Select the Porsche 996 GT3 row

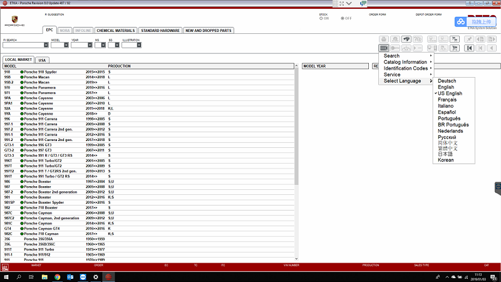click(x=148, y=145)
